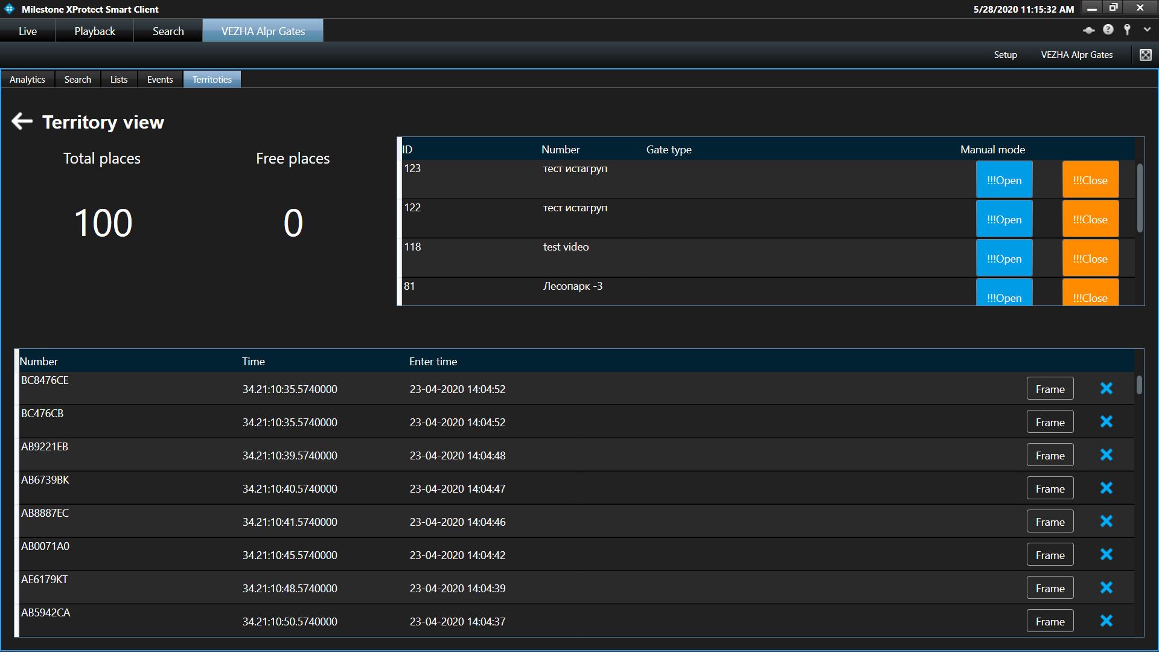Select plate number AB6739BK

click(x=45, y=479)
